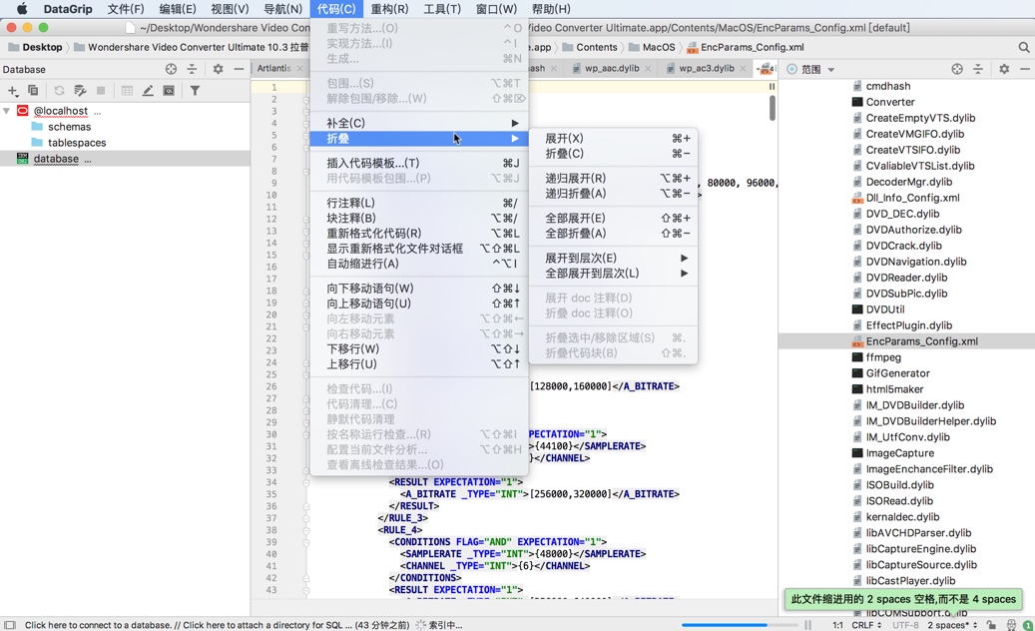Image resolution: width=1035 pixels, height=631 pixels.
Task: Click the search magnifier icon at top right
Action: point(1024,47)
